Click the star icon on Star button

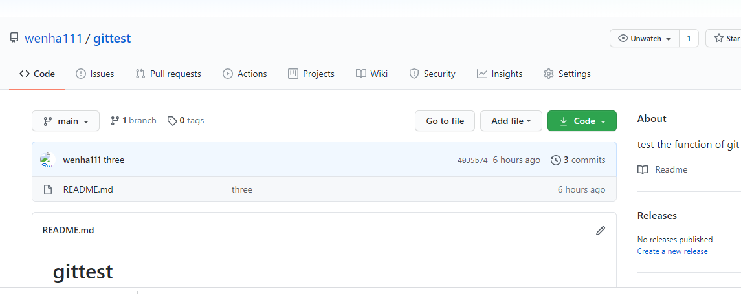[x=719, y=39]
